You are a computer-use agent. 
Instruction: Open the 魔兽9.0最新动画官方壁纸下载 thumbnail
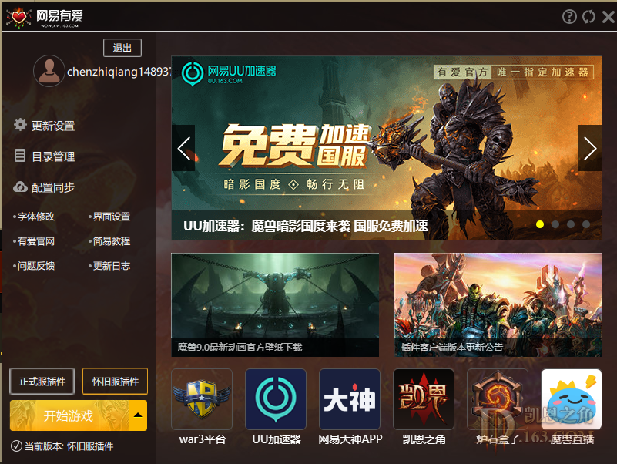275,305
